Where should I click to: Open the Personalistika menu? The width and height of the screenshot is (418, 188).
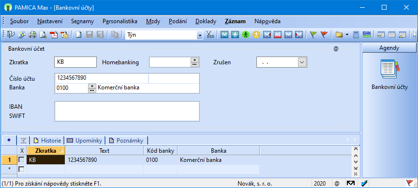(120, 21)
